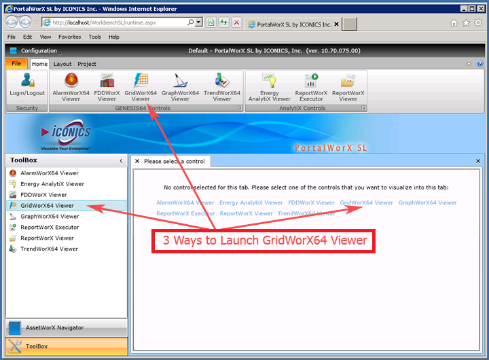Select FDDWorX Viewer in ToolBox list

(67, 195)
